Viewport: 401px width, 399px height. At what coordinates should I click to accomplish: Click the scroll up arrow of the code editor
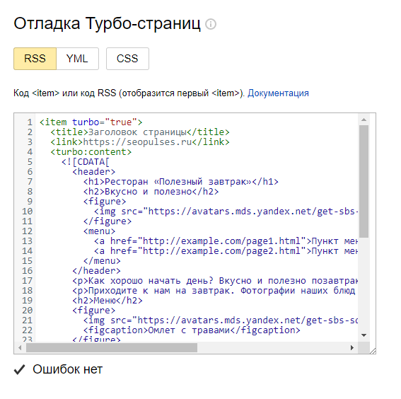click(x=364, y=120)
